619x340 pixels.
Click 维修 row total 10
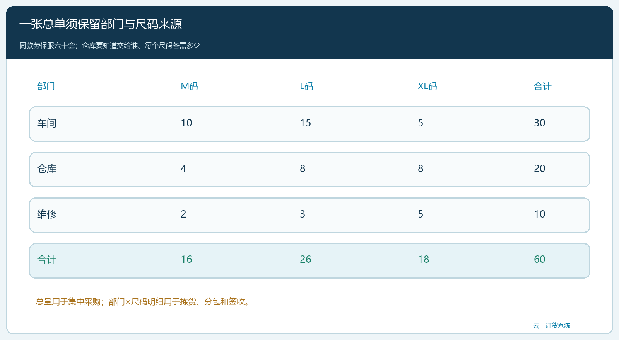(x=539, y=214)
